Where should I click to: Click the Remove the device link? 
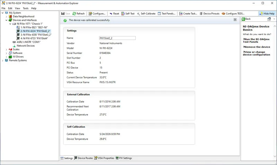click(257, 47)
